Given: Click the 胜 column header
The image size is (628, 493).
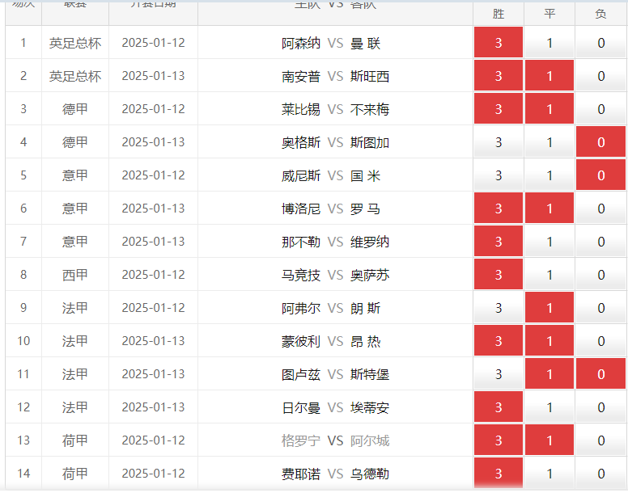Looking at the screenshot, I should click(x=499, y=14).
